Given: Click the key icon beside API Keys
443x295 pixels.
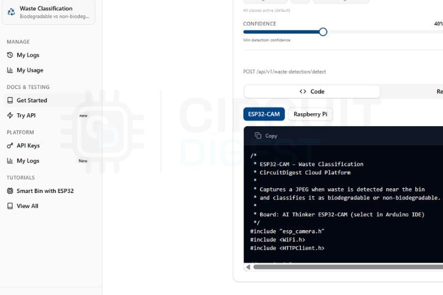Looking at the screenshot, I should (10, 145).
